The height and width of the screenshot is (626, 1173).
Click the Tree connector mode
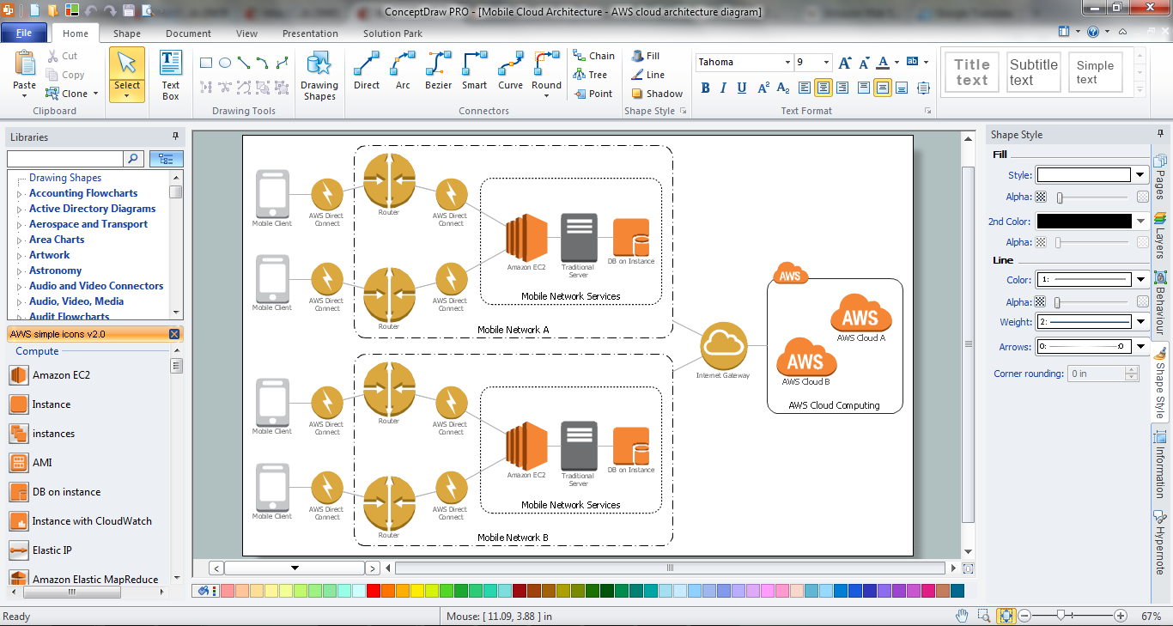[x=590, y=75]
